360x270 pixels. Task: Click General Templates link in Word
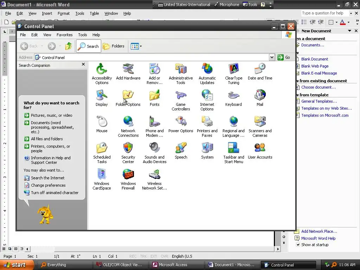coord(319,101)
